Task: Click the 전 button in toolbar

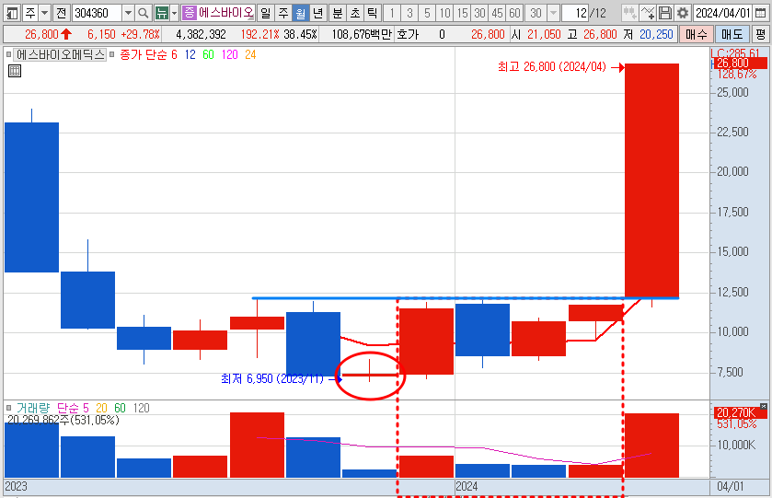Action: point(61,13)
